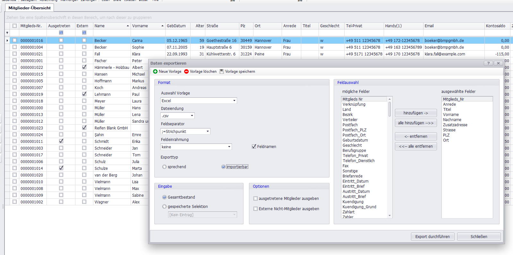Toggle Ausgetreten checkbox for Schmidt row
This screenshot has width=513, height=255.
[x=61, y=141]
